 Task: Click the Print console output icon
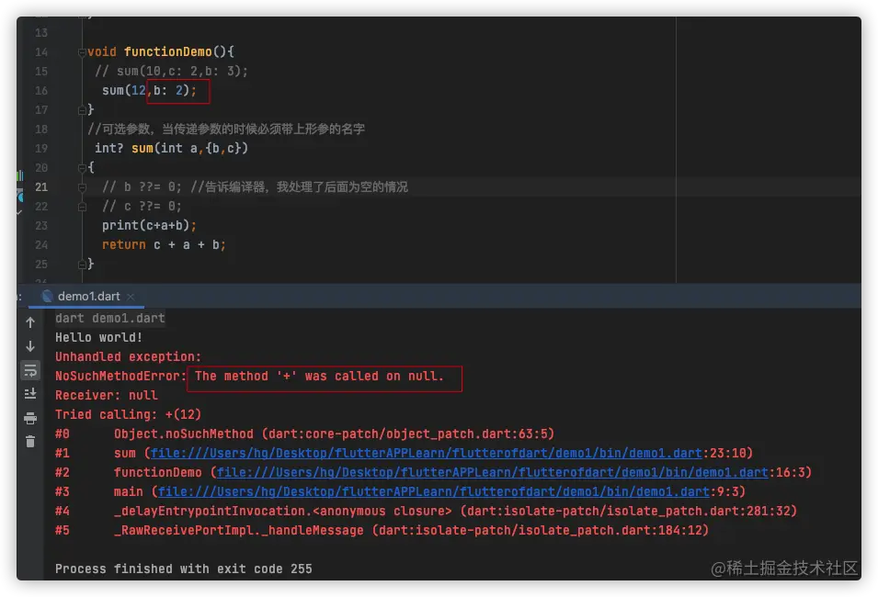point(30,418)
